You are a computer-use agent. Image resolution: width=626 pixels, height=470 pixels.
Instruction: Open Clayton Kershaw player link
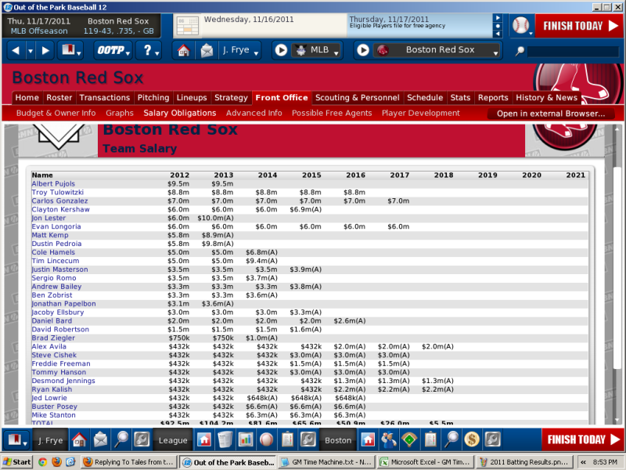tap(61, 209)
